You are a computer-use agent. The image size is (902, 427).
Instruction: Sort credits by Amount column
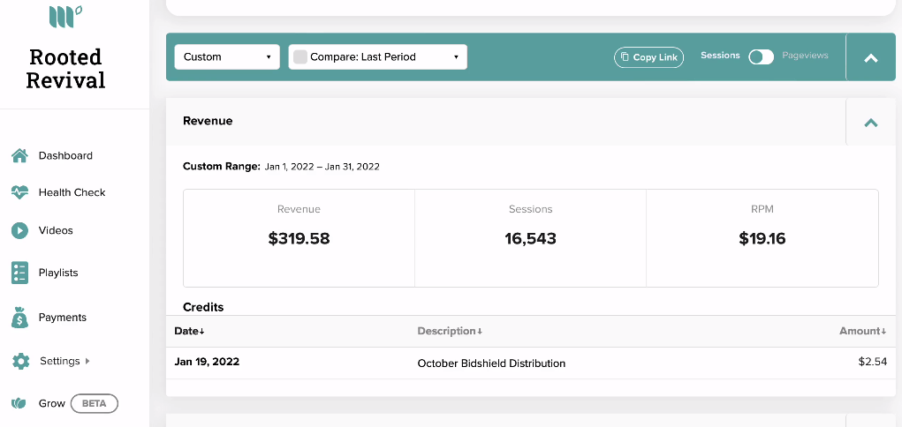862,331
